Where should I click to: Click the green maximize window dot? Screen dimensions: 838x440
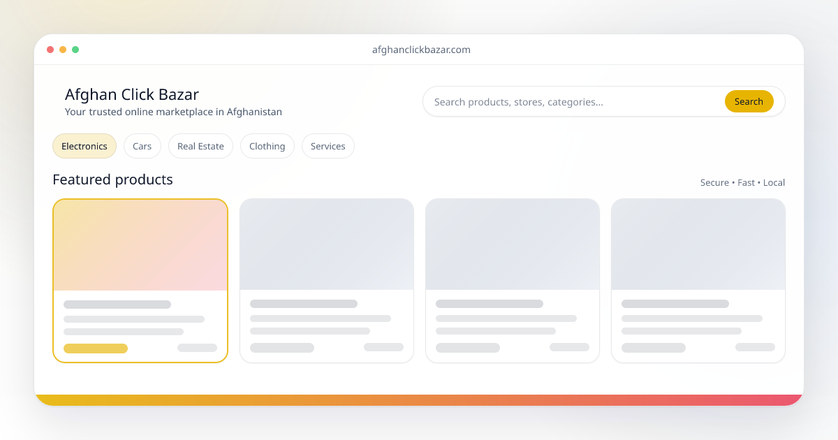[75, 50]
